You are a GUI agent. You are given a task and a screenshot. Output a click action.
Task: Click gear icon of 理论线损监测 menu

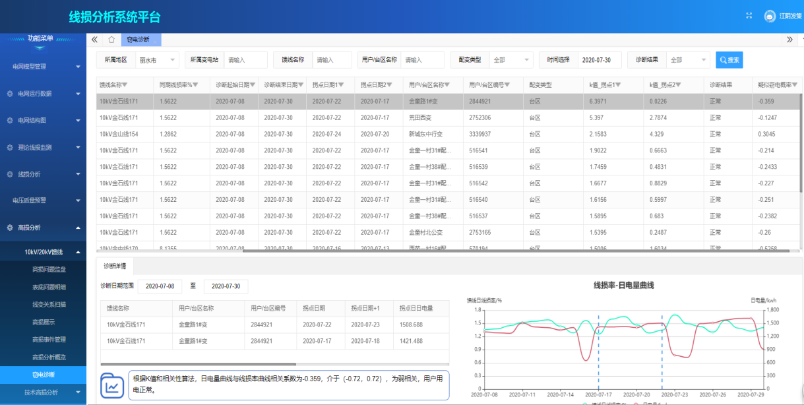click(10, 148)
